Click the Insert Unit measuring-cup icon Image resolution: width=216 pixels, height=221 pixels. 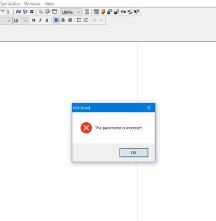pyautogui.click(x=25, y=12)
